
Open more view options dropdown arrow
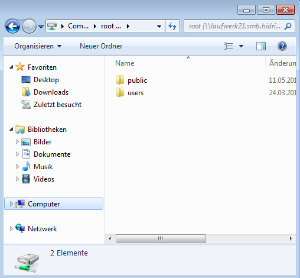241,46
